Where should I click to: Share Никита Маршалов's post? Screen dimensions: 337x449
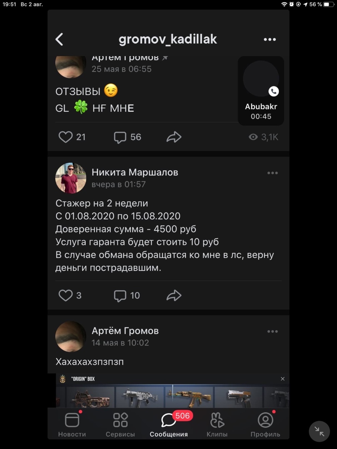tap(174, 296)
